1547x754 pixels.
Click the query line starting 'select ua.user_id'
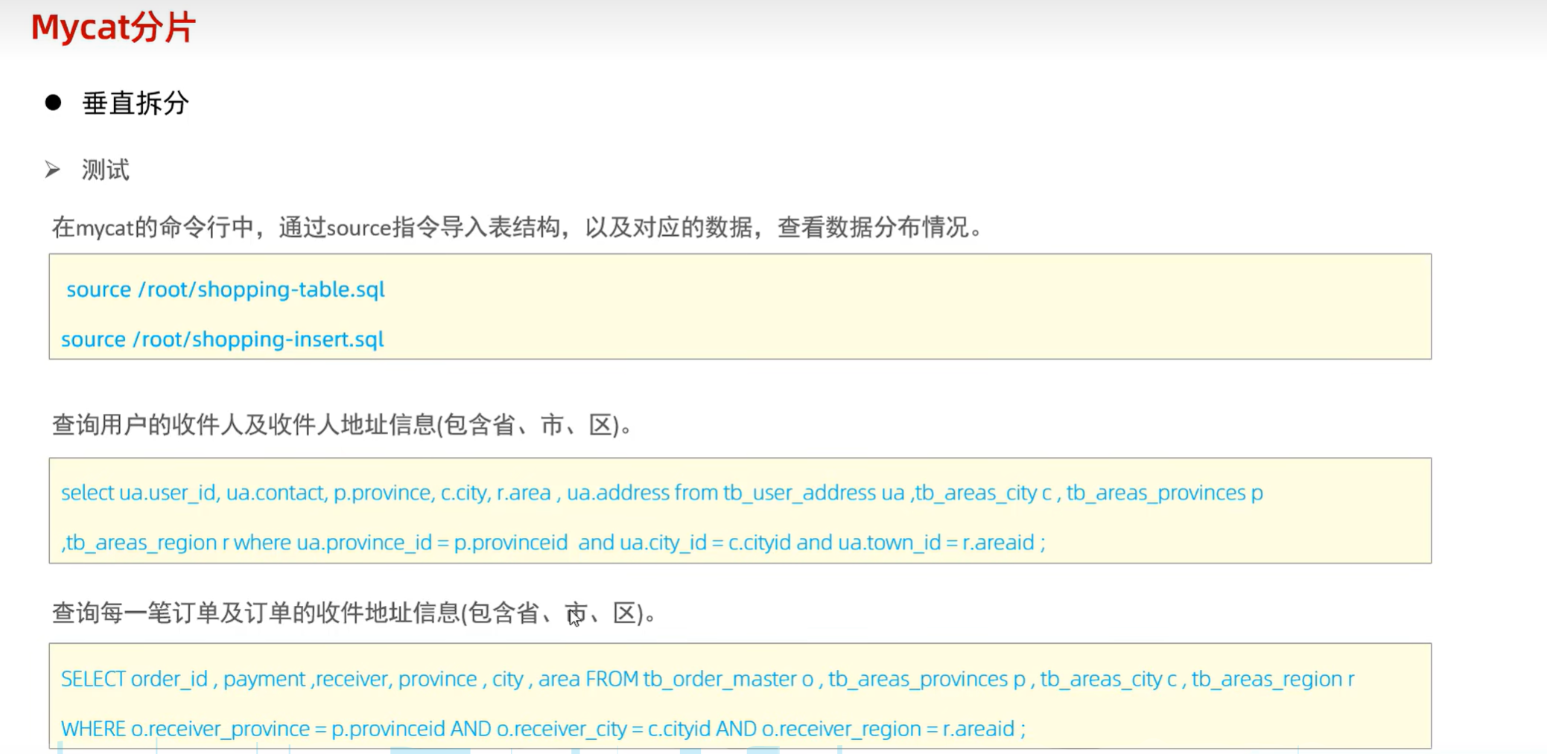pos(662,493)
